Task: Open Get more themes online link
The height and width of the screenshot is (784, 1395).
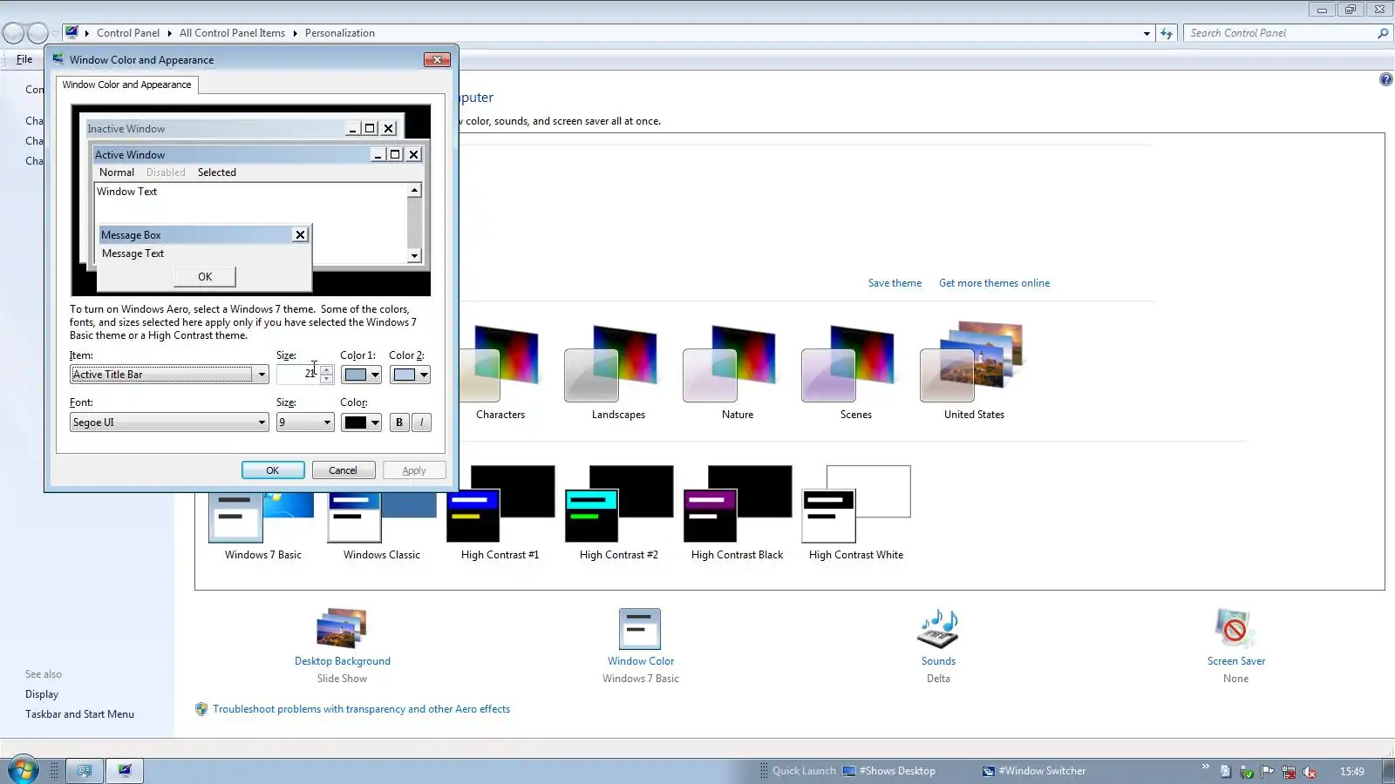Action: [x=994, y=283]
